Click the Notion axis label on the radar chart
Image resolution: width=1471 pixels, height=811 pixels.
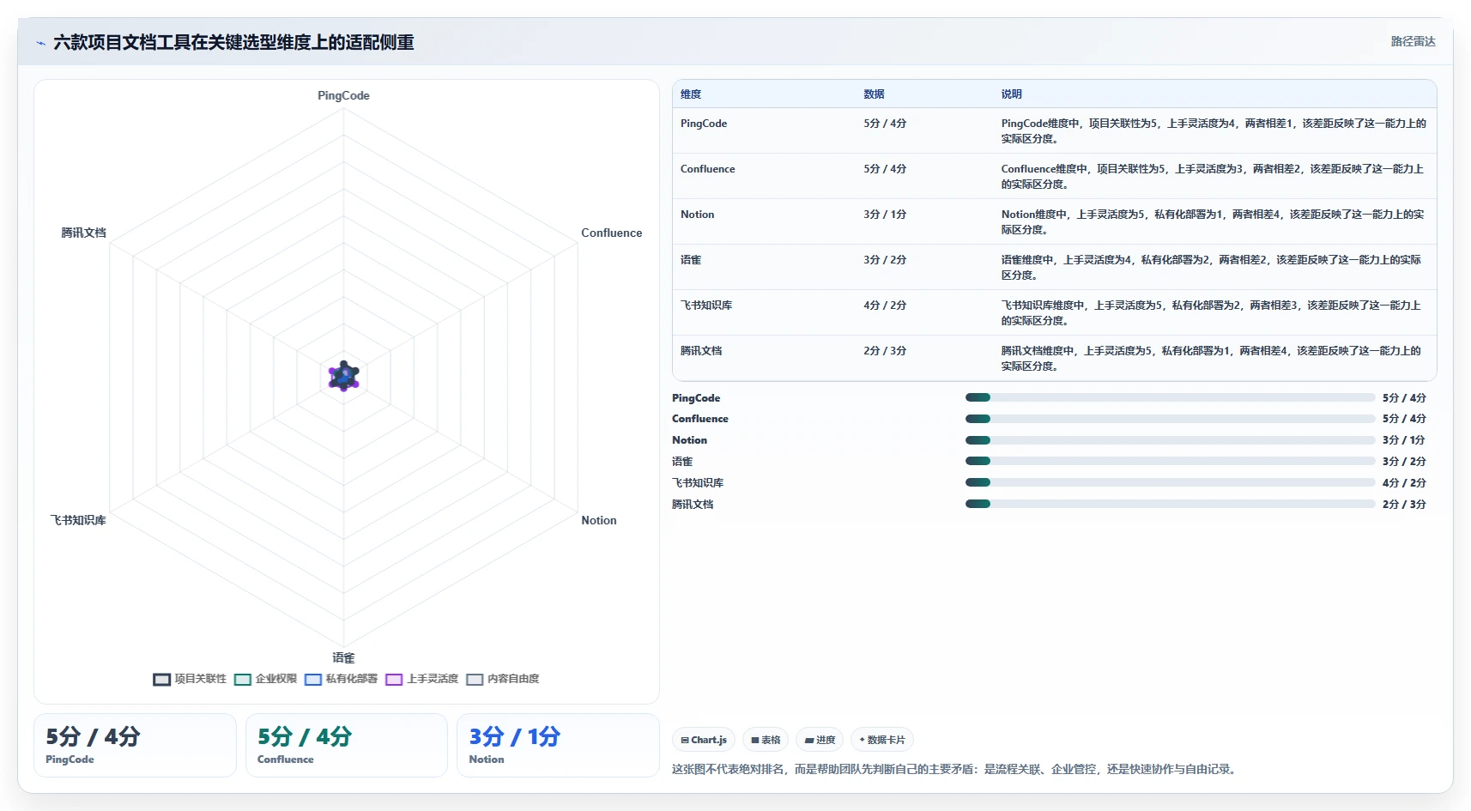598,520
